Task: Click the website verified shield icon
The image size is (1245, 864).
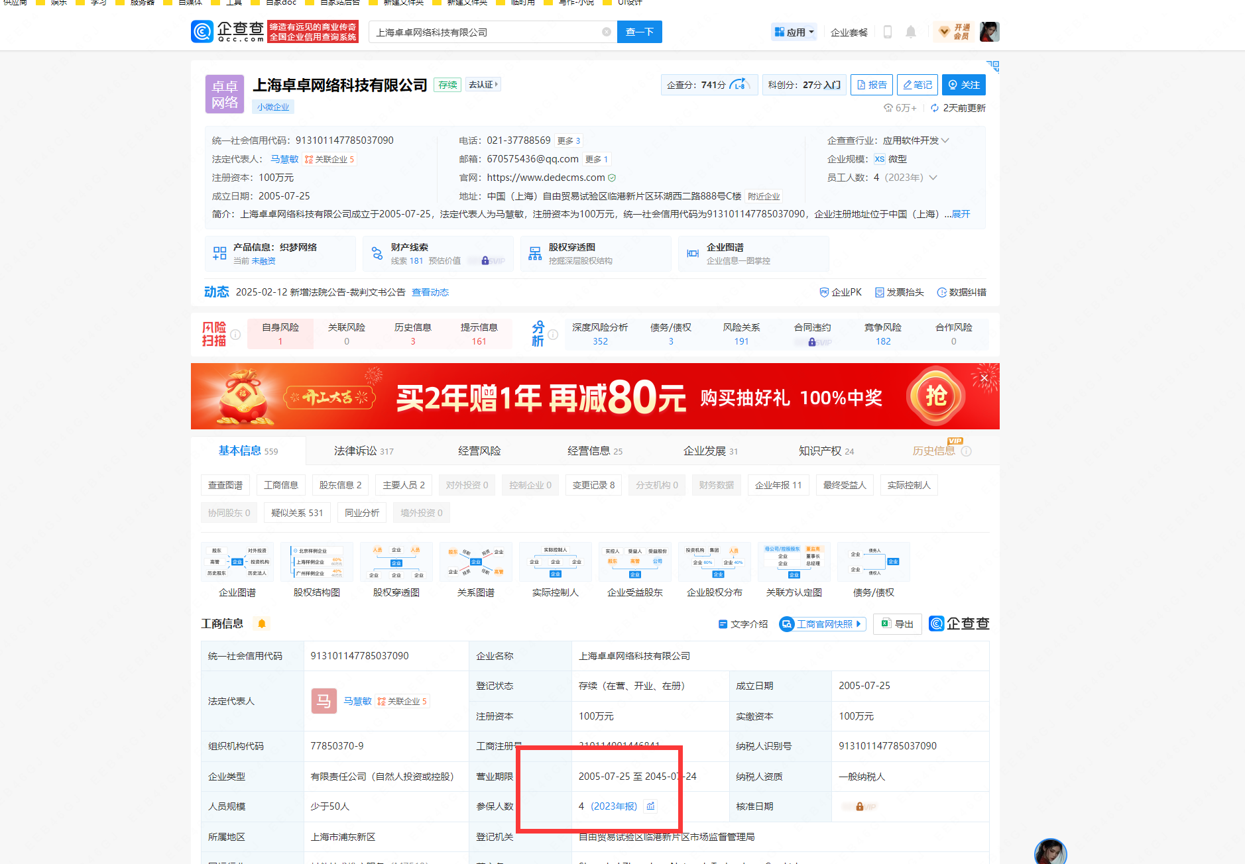Action: point(612,178)
